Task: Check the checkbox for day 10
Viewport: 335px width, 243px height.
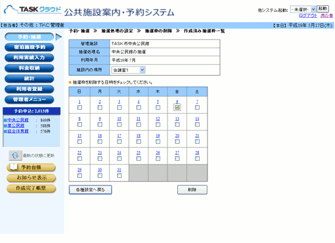Action: pos(119,124)
